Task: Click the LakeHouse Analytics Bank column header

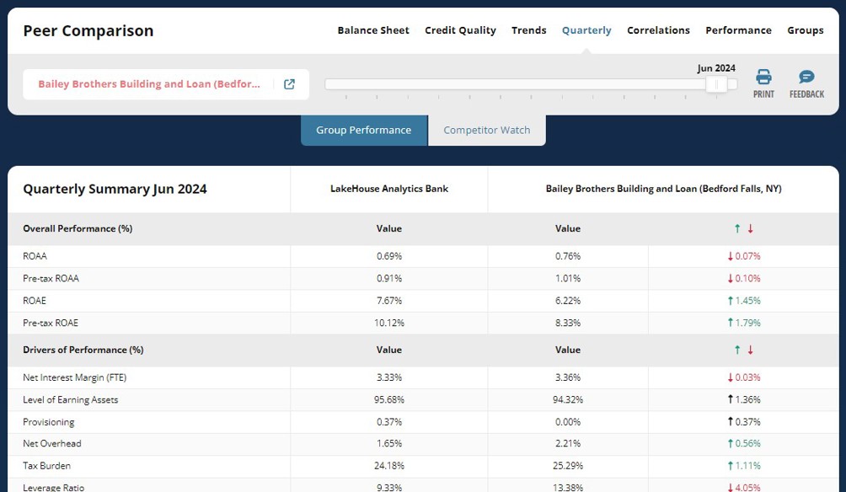Action: (x=389, y=189)
